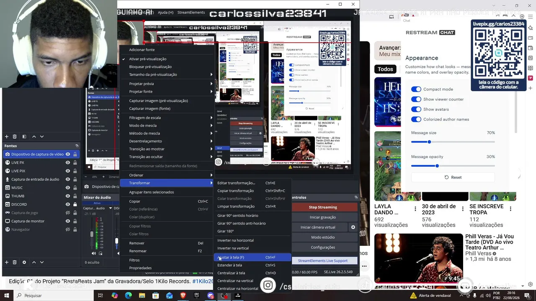Undock the Controles panel

[356, 197]
